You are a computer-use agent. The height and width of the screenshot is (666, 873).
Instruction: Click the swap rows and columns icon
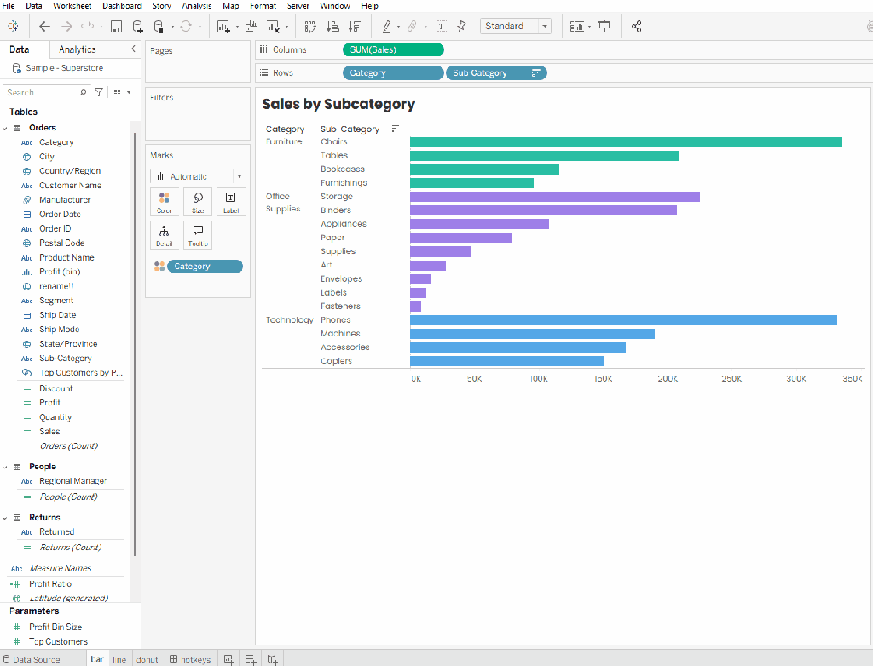click(310, 26)
